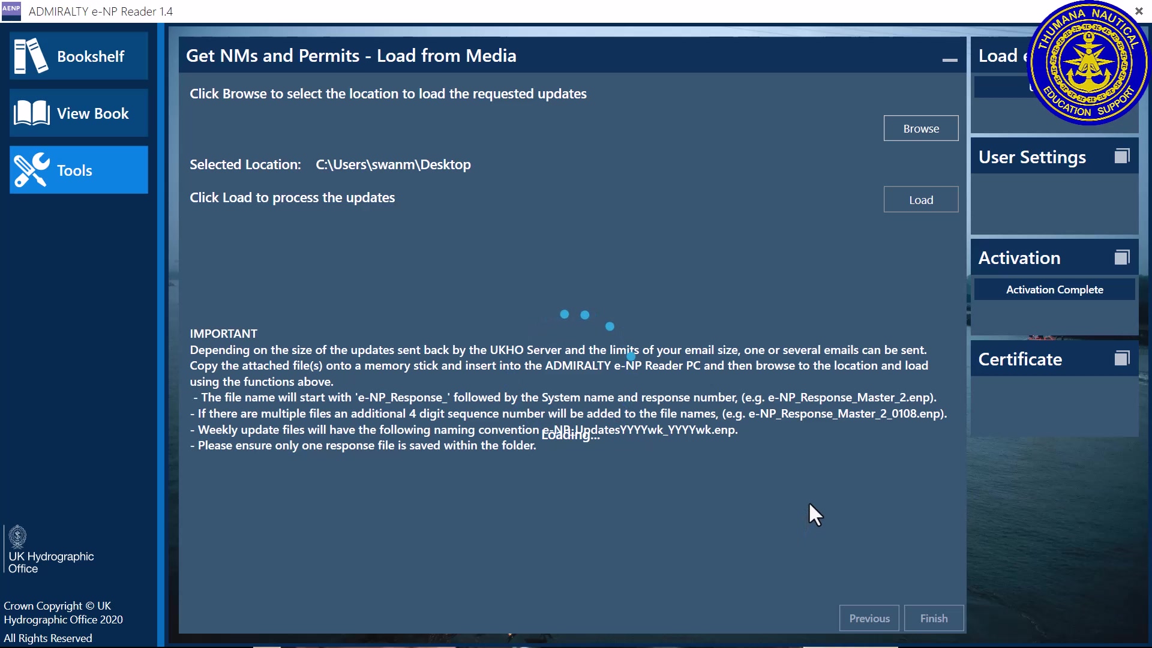Screen dimensions: 1152x648
Task: Click the selected location path C:\Users\swanm\Desktop
Action: [393, 164]
